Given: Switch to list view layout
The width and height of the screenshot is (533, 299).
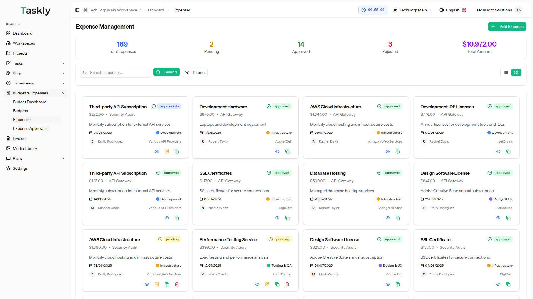Looking at the screenshot, I should [506, 73].
